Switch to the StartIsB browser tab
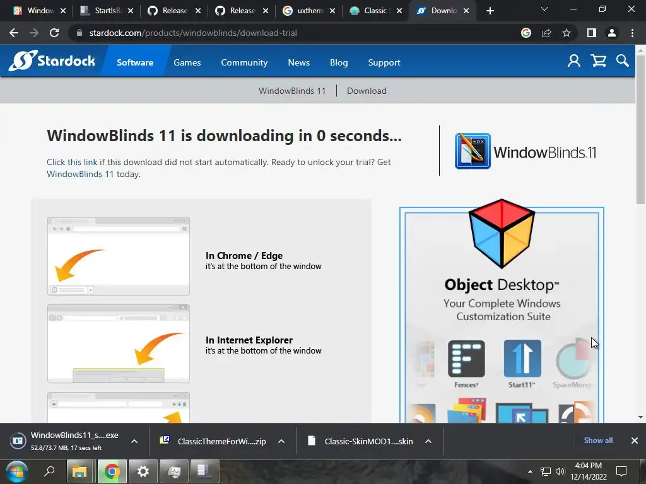Image resolution: width=646 pixels, height=484 pixels. (105, 11)
